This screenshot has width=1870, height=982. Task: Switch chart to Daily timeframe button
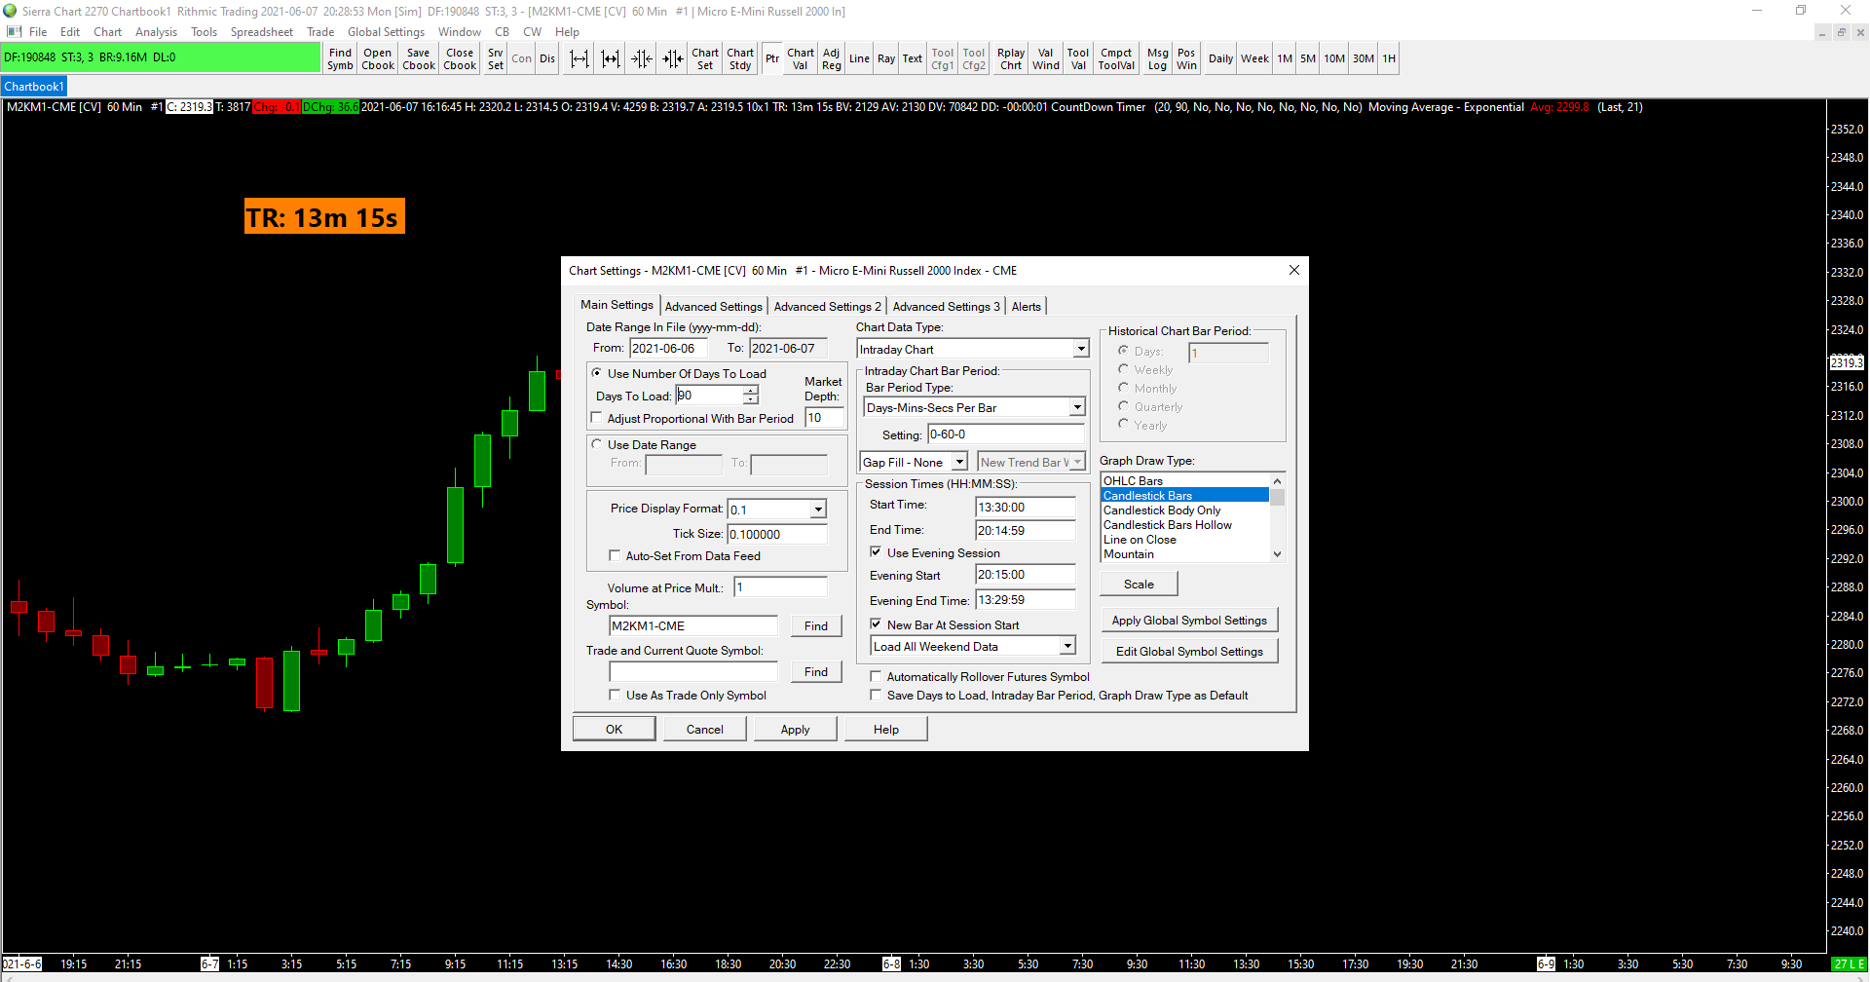[x=1220, y=58]
